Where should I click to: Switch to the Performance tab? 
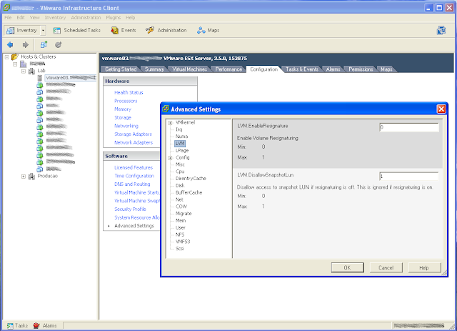tap(228, 69)
